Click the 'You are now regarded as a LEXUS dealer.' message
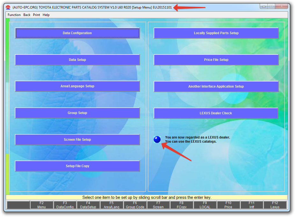Screen dimensions: 295x217 click(x=198, y=137)
